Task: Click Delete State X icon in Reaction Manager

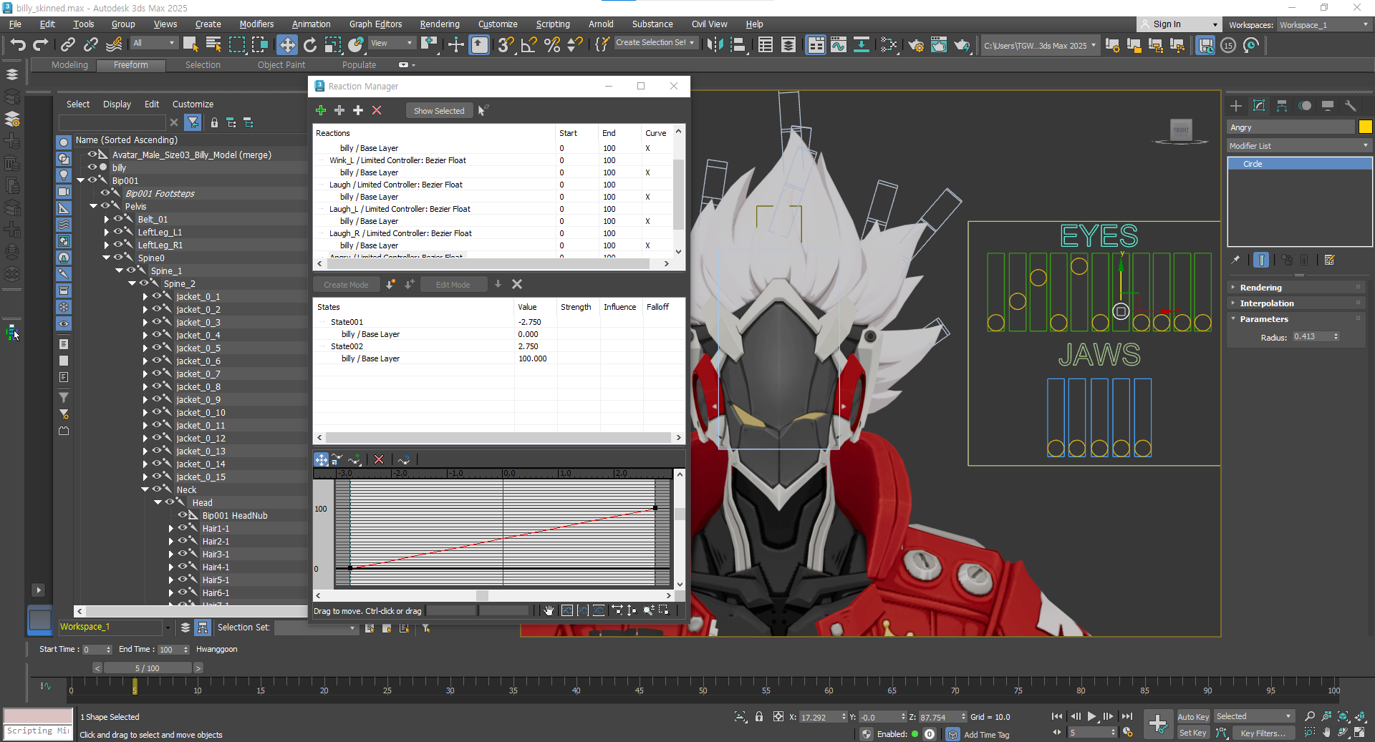Action: pos(517,284)
